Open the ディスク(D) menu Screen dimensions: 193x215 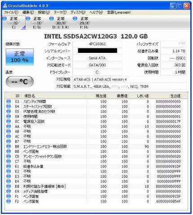tap(78, 13)
